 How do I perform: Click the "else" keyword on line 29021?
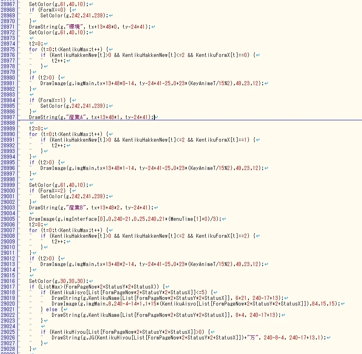point(51,309)
